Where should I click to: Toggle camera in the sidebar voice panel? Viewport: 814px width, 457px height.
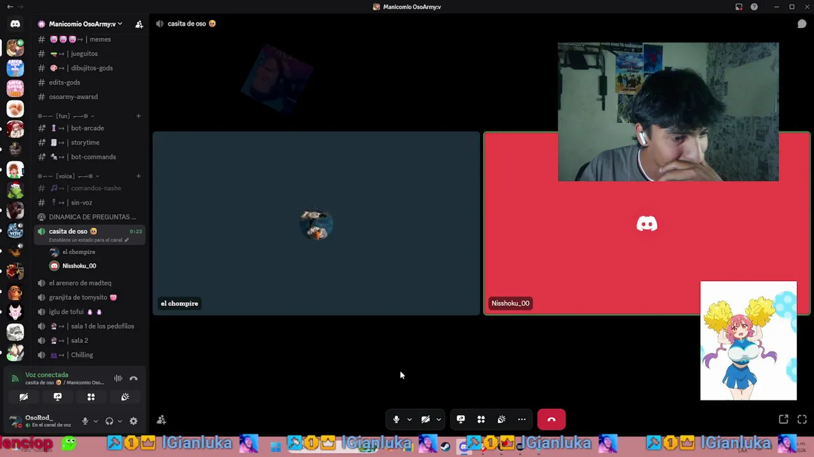pos(24,397)
